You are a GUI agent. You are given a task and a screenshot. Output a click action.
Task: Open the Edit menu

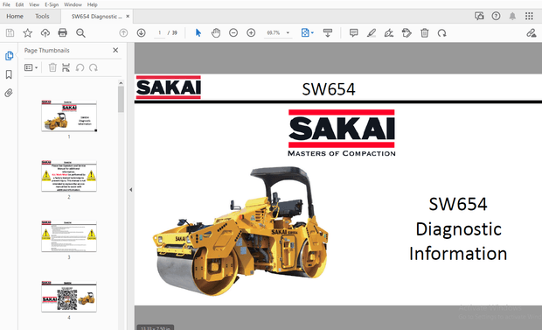[x=20, y=4]
